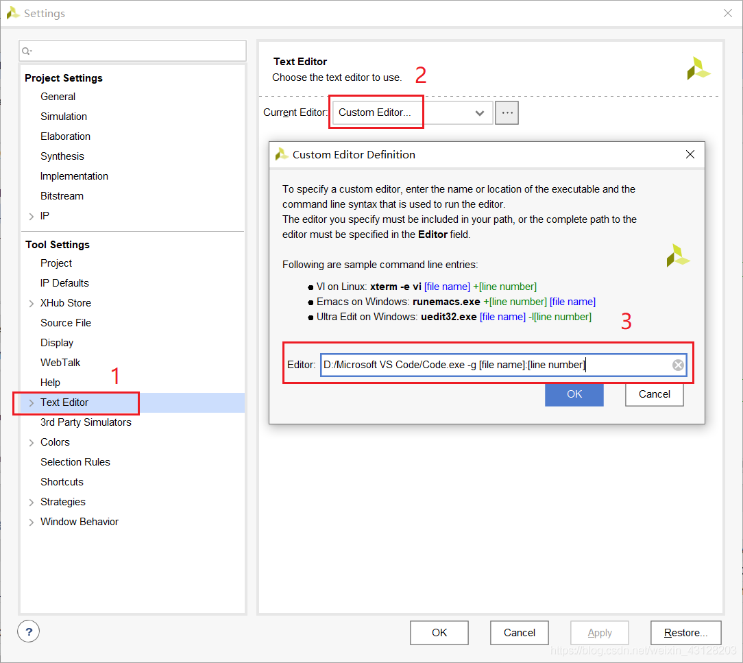The width and height of the screenshot is (743, 663).
Task: Open the ellipsis button beside Current Editor
Action: tap(507, 113)
